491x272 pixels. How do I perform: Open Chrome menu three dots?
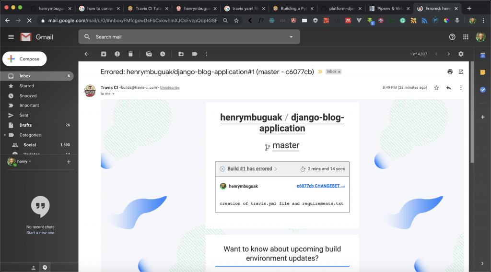tap(483, 21)
